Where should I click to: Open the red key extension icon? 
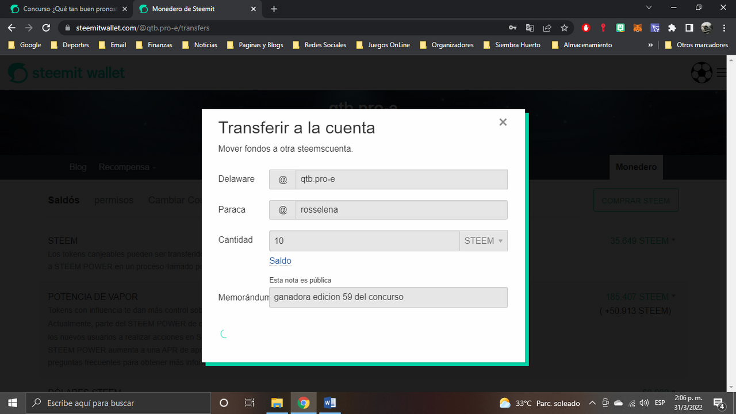[603, 28]
